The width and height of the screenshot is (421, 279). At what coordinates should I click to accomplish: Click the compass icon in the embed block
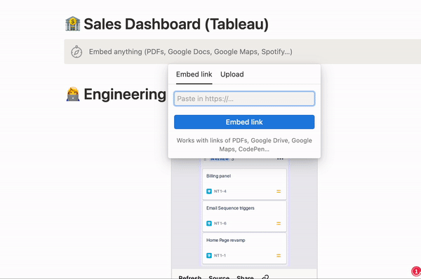(76, 51)
